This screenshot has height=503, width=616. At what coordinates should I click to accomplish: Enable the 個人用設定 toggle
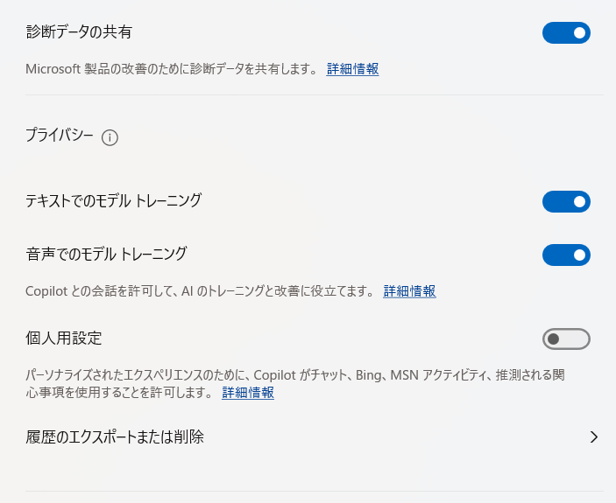[x=566, y=339]
